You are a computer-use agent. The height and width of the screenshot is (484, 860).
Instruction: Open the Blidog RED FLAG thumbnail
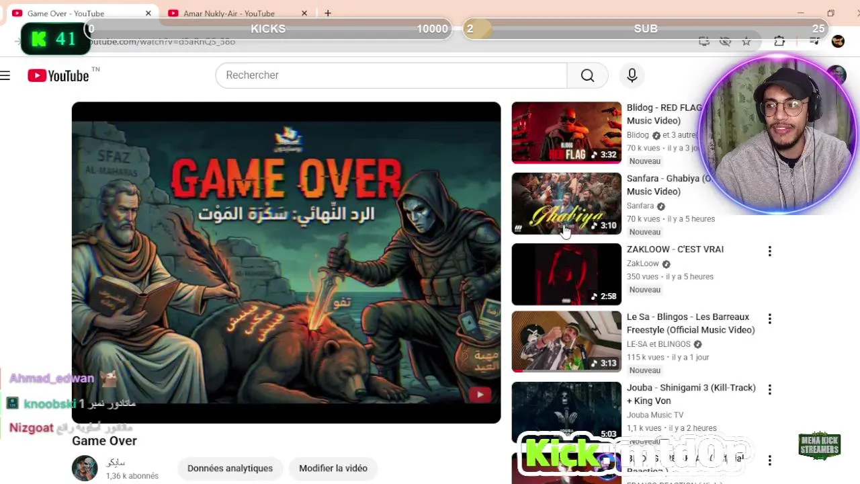(566, 132)
